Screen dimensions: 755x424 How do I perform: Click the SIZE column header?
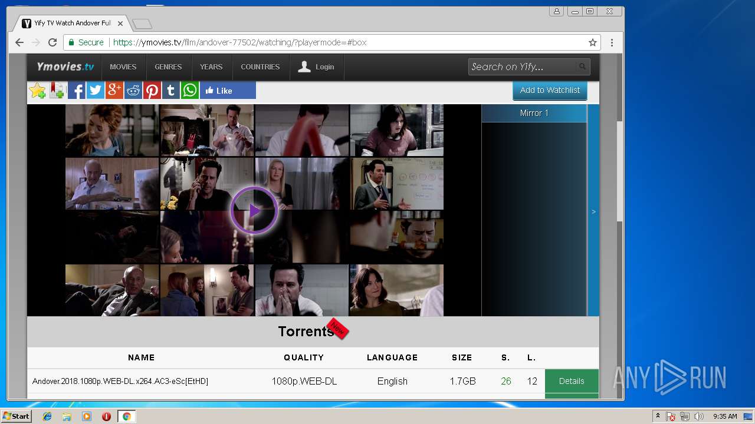click(462, 357)
